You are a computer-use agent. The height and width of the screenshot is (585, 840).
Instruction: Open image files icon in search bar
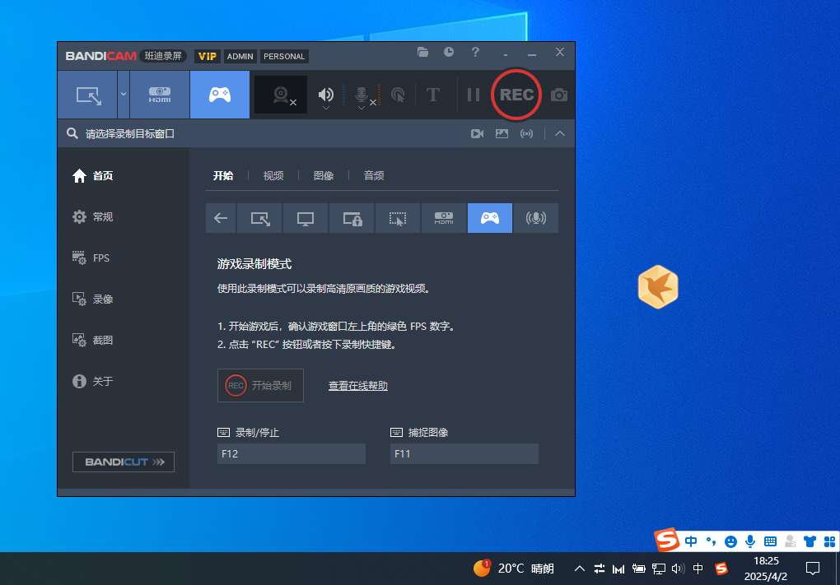pyautogui.click(x=502, y=134)
